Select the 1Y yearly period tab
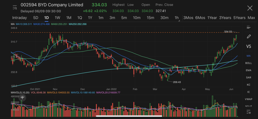258x119 pixels. pos(90,18)
